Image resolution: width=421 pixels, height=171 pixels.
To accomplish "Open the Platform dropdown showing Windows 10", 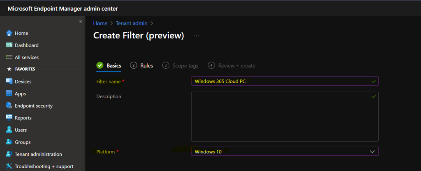I will [x=285, y=151].
